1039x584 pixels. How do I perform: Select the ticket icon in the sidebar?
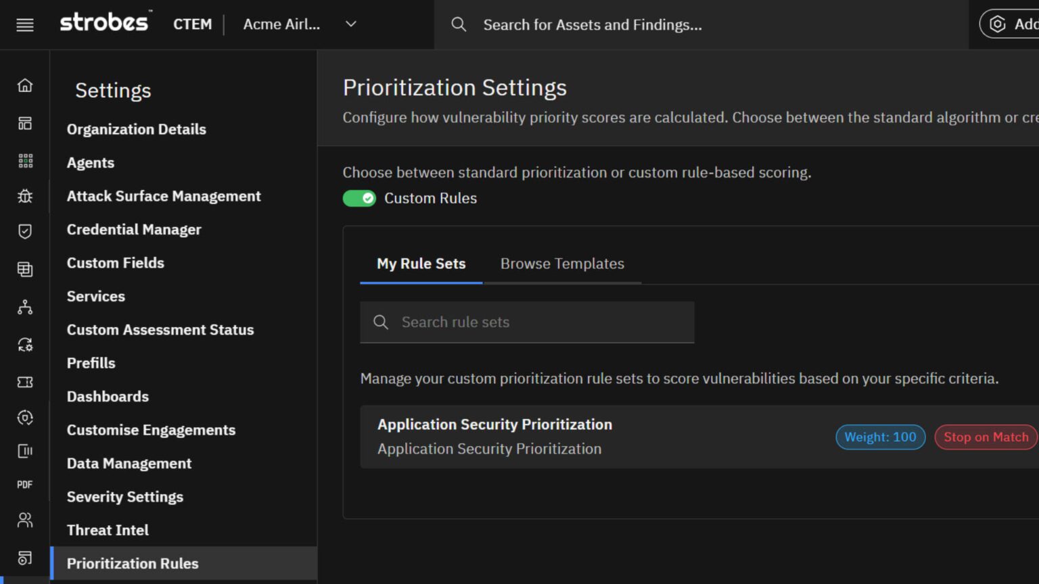25,382
